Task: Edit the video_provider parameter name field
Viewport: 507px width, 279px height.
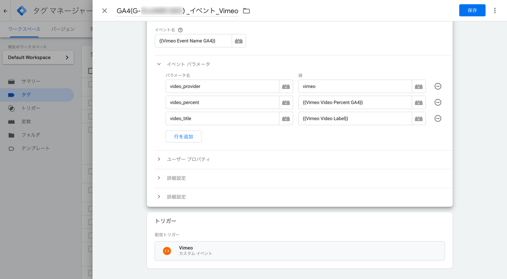Action: click(x=222, y=86)
